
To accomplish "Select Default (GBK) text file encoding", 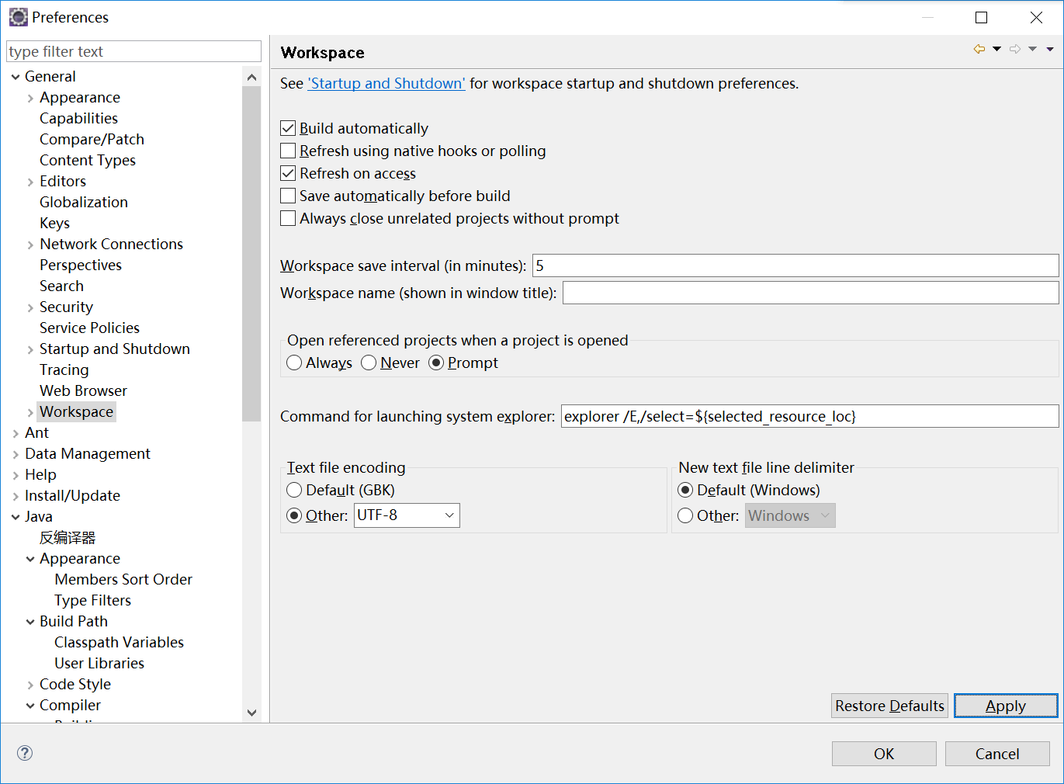I will (x=294, y=490).
